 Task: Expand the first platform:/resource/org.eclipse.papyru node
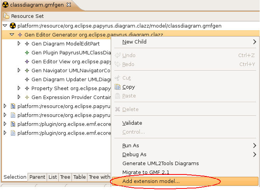[5, 106]
